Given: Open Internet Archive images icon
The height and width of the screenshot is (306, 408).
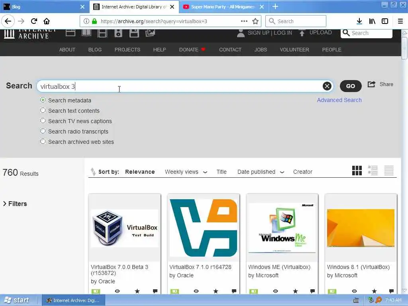Looking at the screenshot, I should pyautogui.click(x=150, y=33).
